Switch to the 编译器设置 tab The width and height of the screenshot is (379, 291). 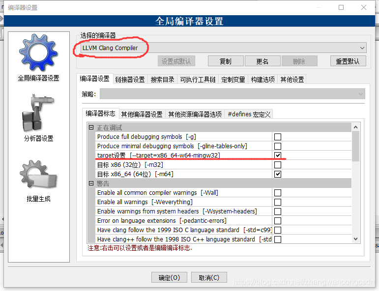(x=94, y=79)
